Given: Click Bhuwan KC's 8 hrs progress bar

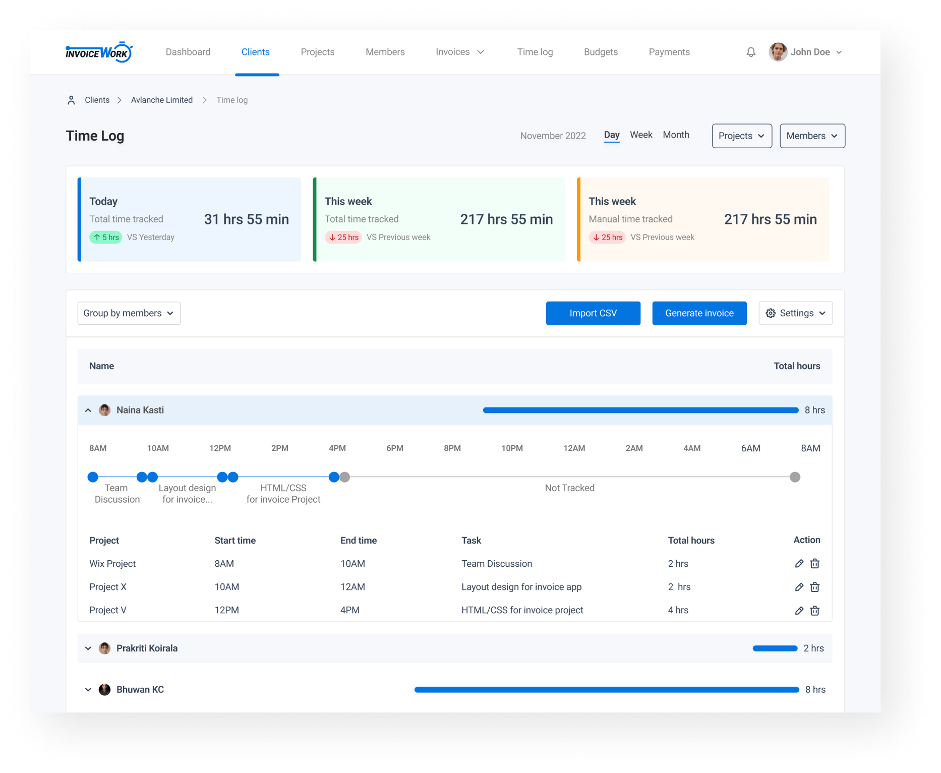Looking at the screenshot, I should tap(607, 690).
